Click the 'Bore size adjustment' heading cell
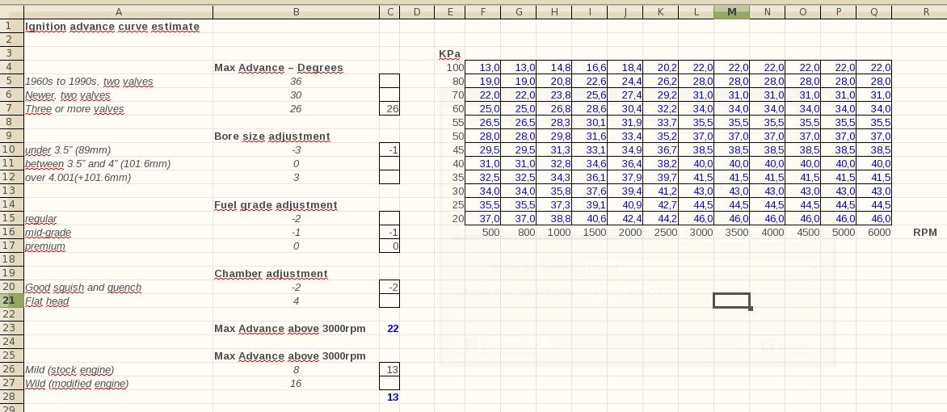Screen dimensions: 947x412 coord(271,137)
